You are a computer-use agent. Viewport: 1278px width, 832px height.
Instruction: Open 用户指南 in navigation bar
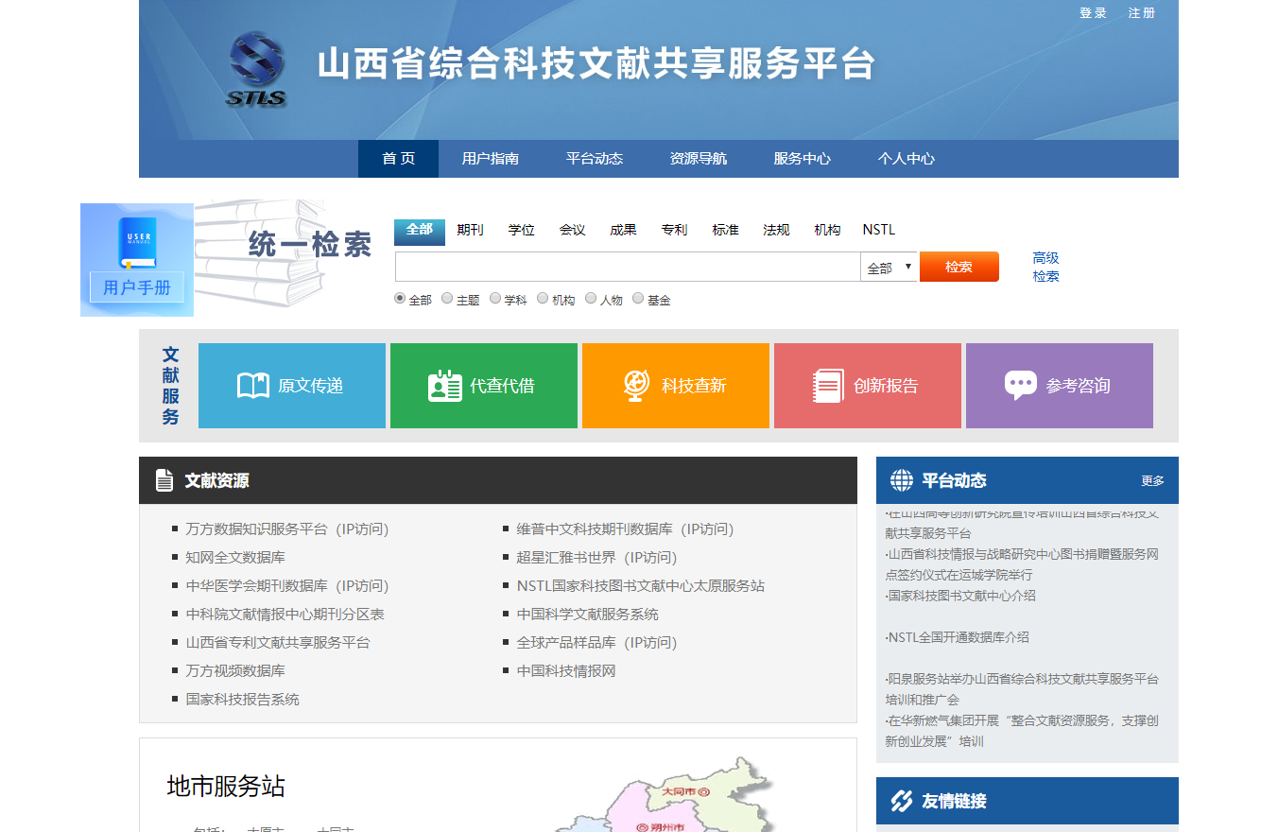click(x=491, y=159)
